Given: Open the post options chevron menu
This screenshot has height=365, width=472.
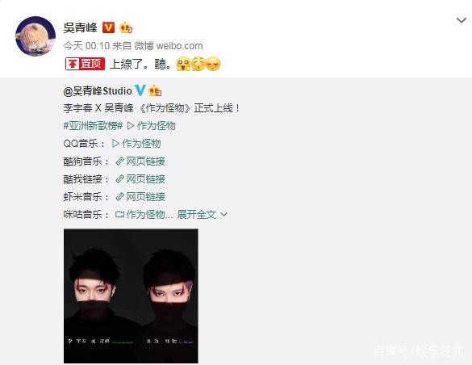Looking at the screenshot, I should coord(462,20).
